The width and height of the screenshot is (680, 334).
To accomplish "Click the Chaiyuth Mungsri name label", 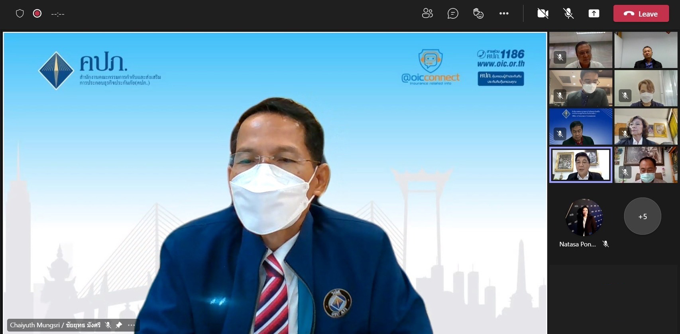I will [55, 325].
